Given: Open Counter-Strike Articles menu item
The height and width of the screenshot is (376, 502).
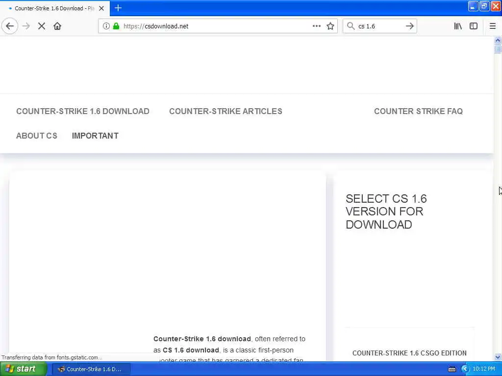Looking at the screenshot, I should pyautogui.click(x=226, y=111).
